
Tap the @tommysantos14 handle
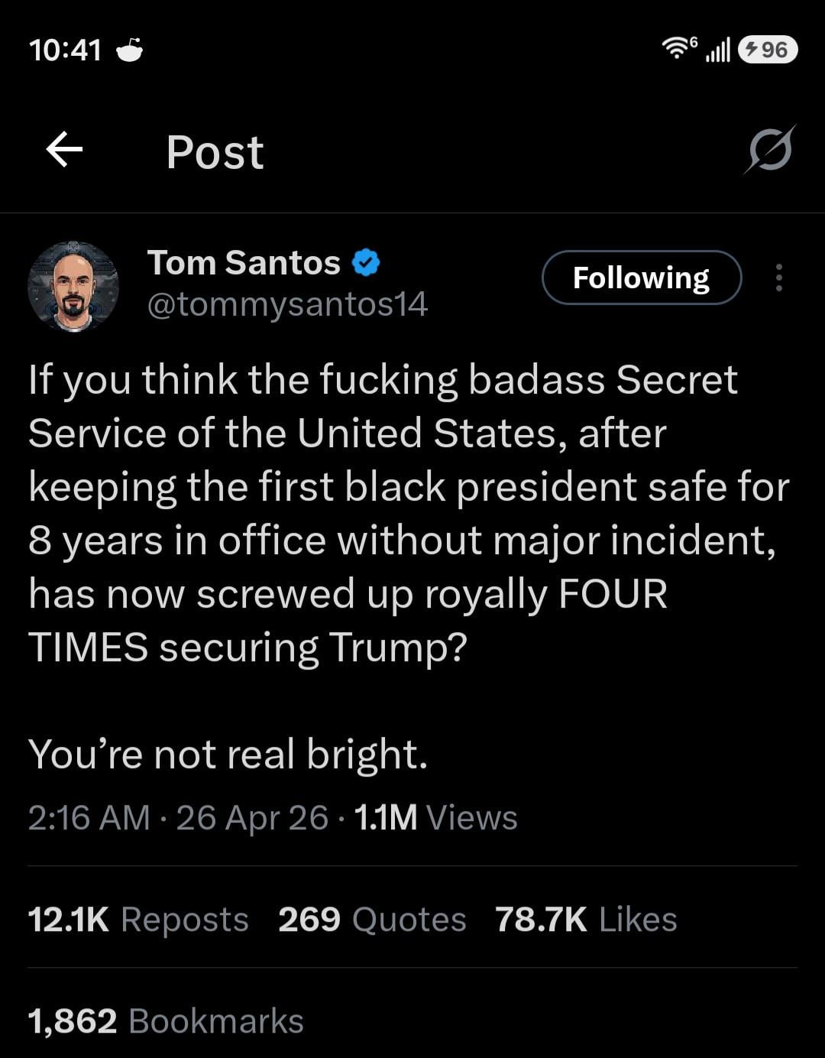click(x=287, y=304)
